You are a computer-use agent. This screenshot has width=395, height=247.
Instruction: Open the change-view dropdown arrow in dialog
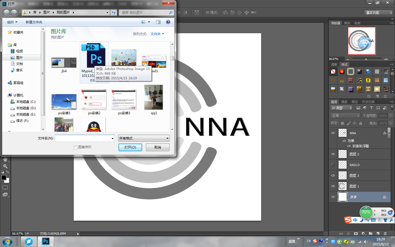pyautogui.click(x=149, y=22)
